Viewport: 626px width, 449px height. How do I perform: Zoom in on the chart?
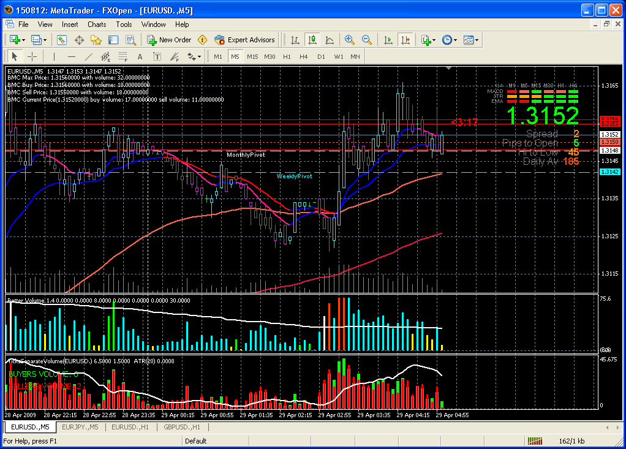350,40
